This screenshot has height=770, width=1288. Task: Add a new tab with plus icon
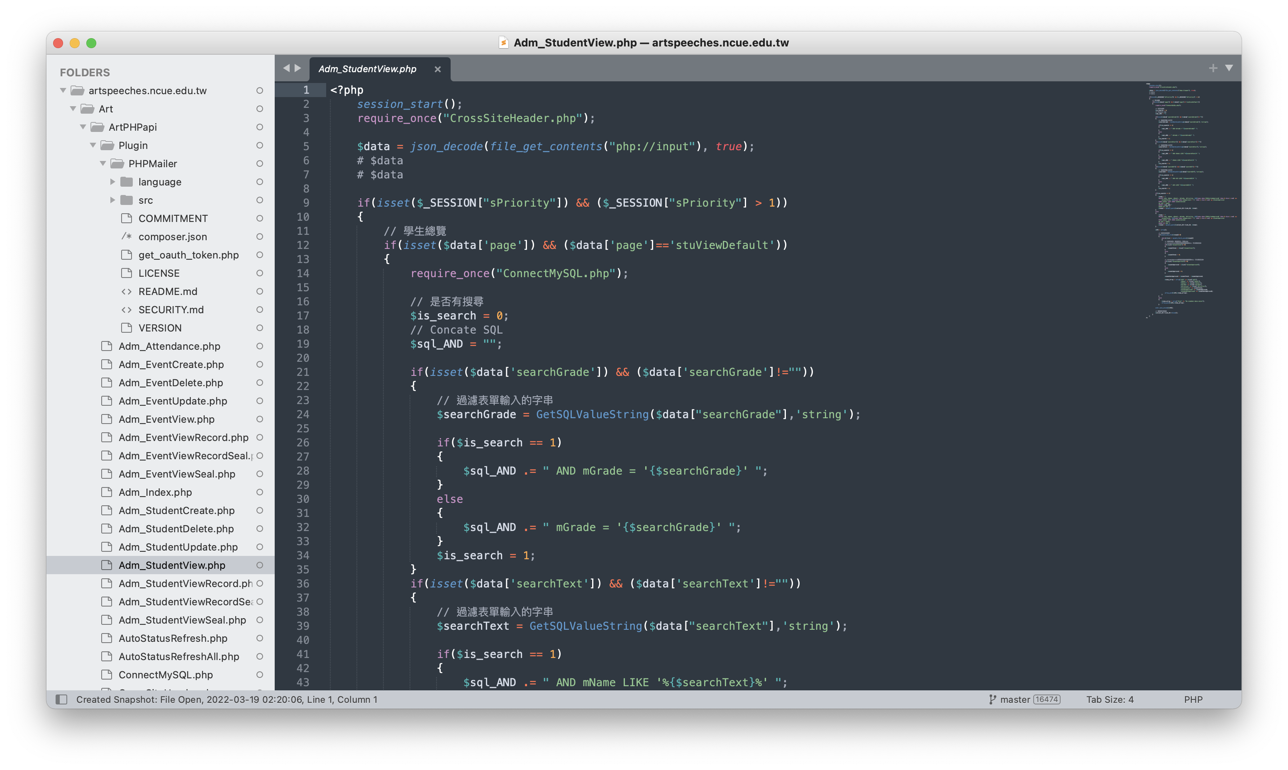coord(1213,68)
